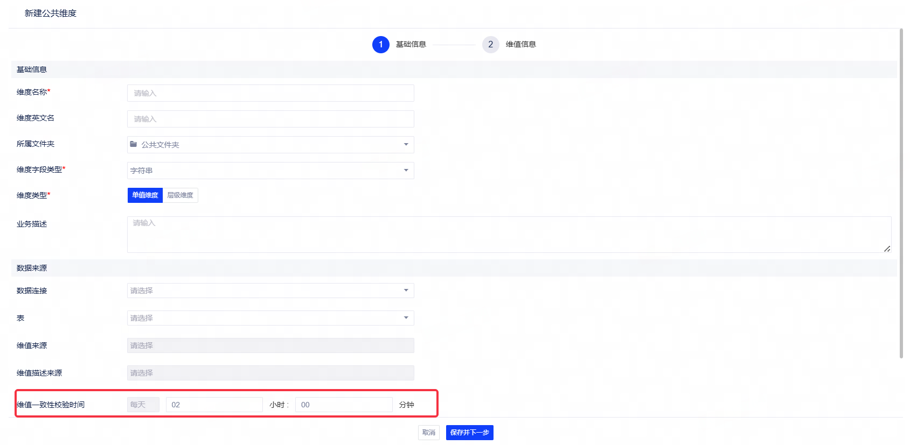The image size is (910, 445).
Task: Open the 维度字段类型 dropdown showing 字符串
Action: (270, 171)
